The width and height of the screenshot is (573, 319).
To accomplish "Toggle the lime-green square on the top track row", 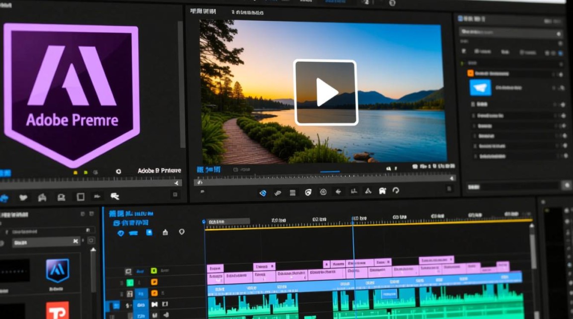I will tap(154, 271).
